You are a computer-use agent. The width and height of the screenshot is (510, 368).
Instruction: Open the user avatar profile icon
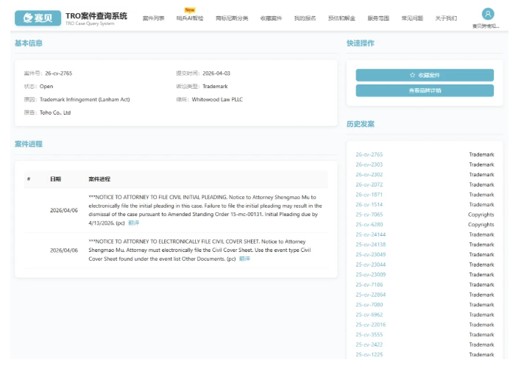coord(487,14)
